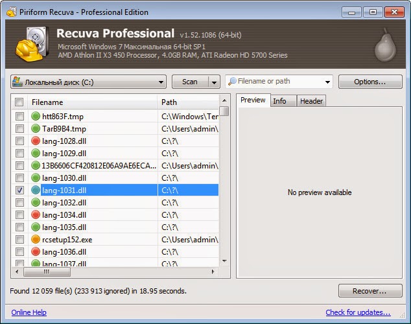Check the box for lang-1036.dll

[x=19, y=251]
